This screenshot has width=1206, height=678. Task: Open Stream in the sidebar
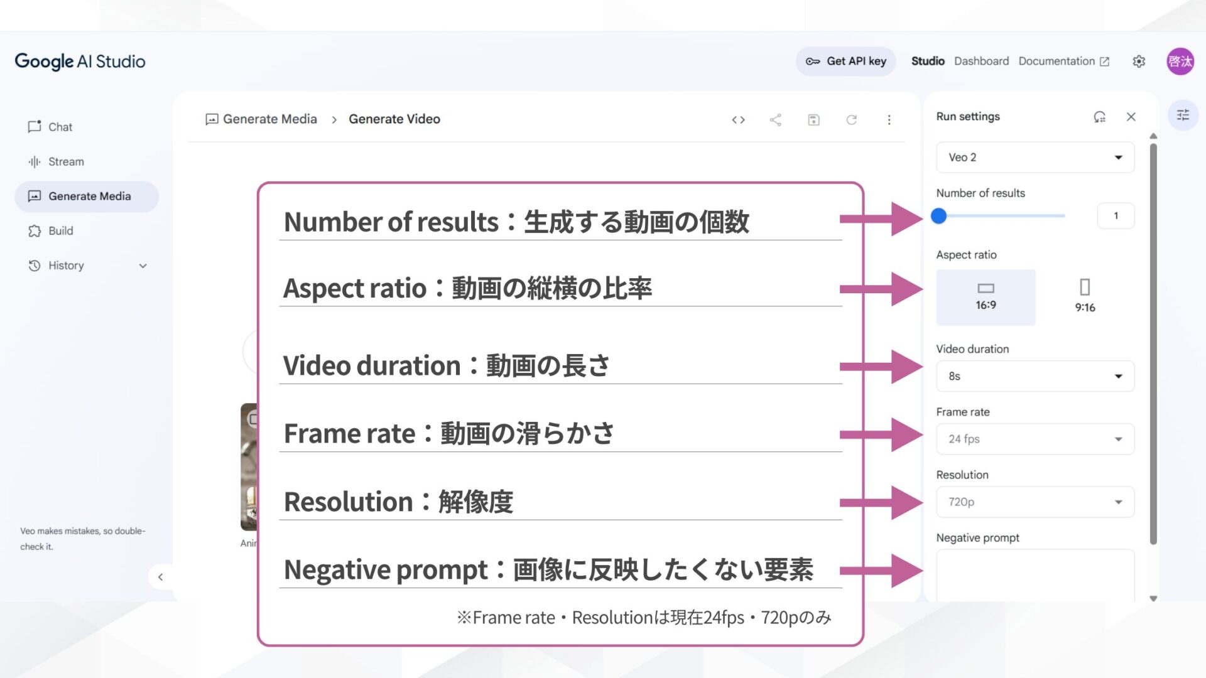87,161
